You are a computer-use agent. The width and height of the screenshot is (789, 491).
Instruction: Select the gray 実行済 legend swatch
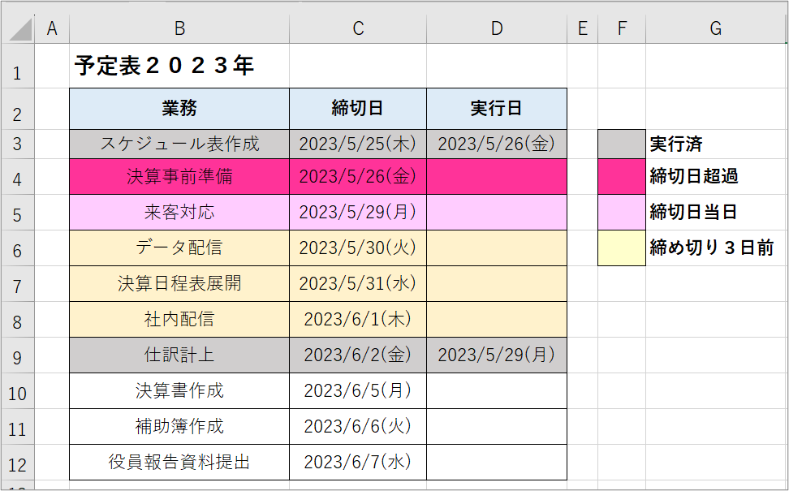622,144
